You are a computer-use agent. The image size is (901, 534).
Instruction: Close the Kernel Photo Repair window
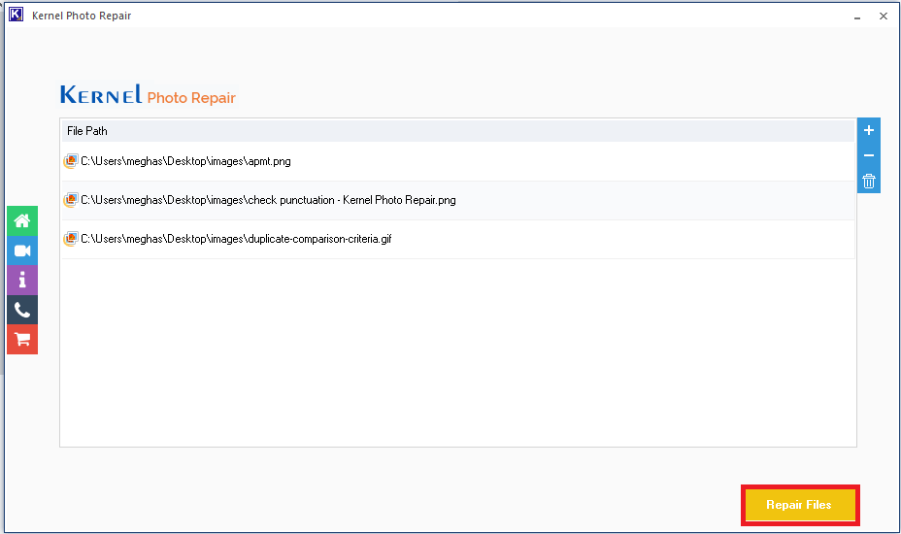tap(884, 17)
